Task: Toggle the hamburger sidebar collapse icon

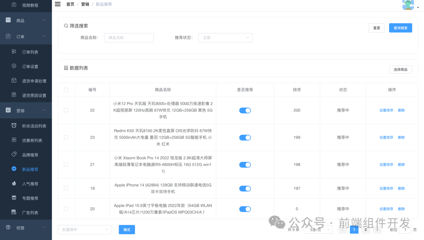Action: tap(58, 4)
